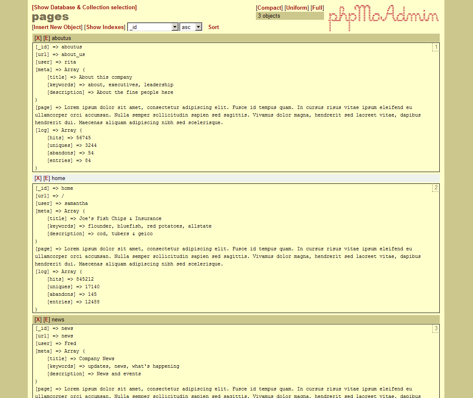
Task: Open the _id sort field dropdown
Action: click(153, 27)
